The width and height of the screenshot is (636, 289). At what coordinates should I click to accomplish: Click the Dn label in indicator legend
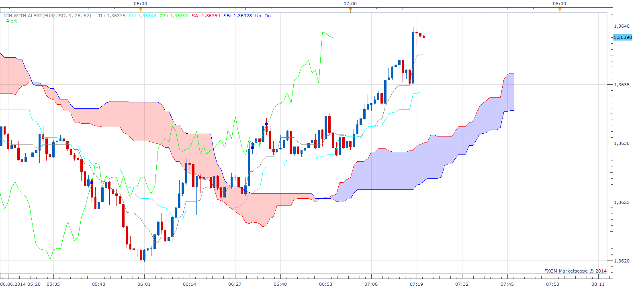[x=268, y=16]
